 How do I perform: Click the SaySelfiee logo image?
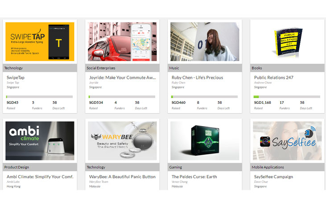coord(287,141)
